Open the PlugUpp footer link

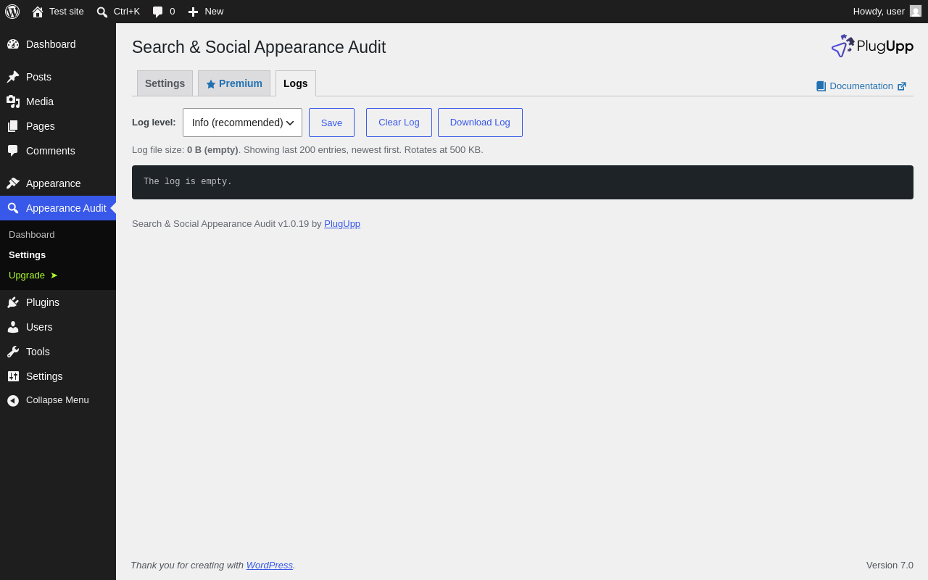(x=342, y=224)
